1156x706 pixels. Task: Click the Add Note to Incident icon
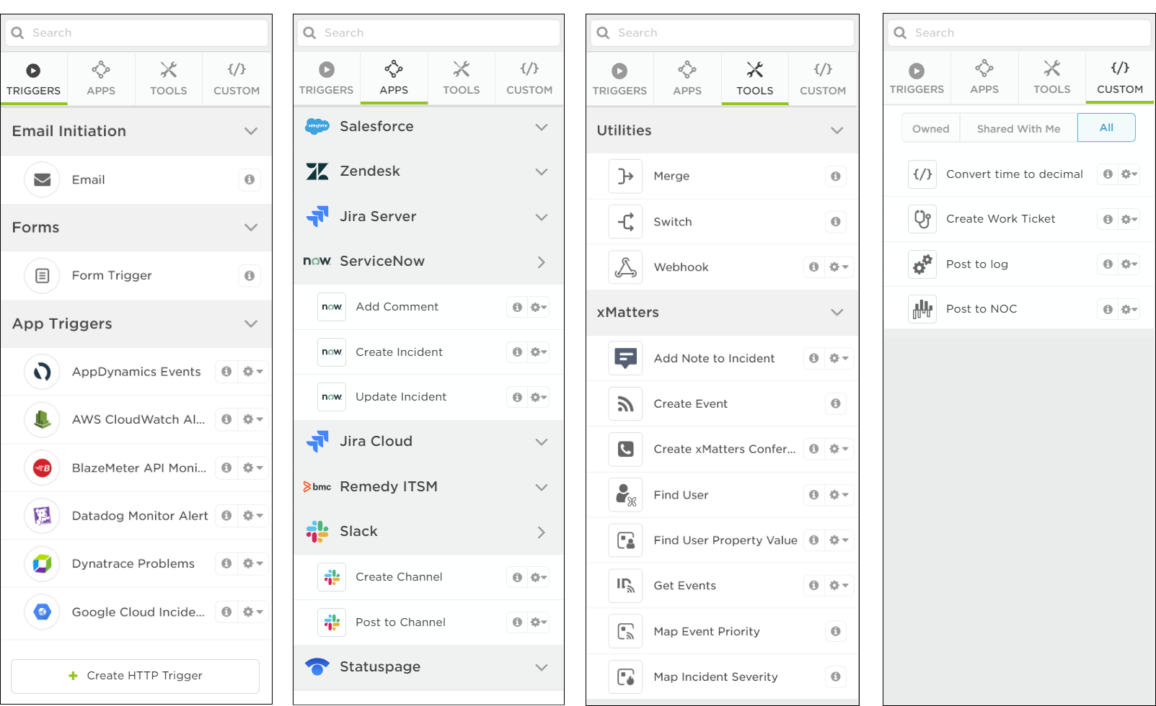pos(625,358)
